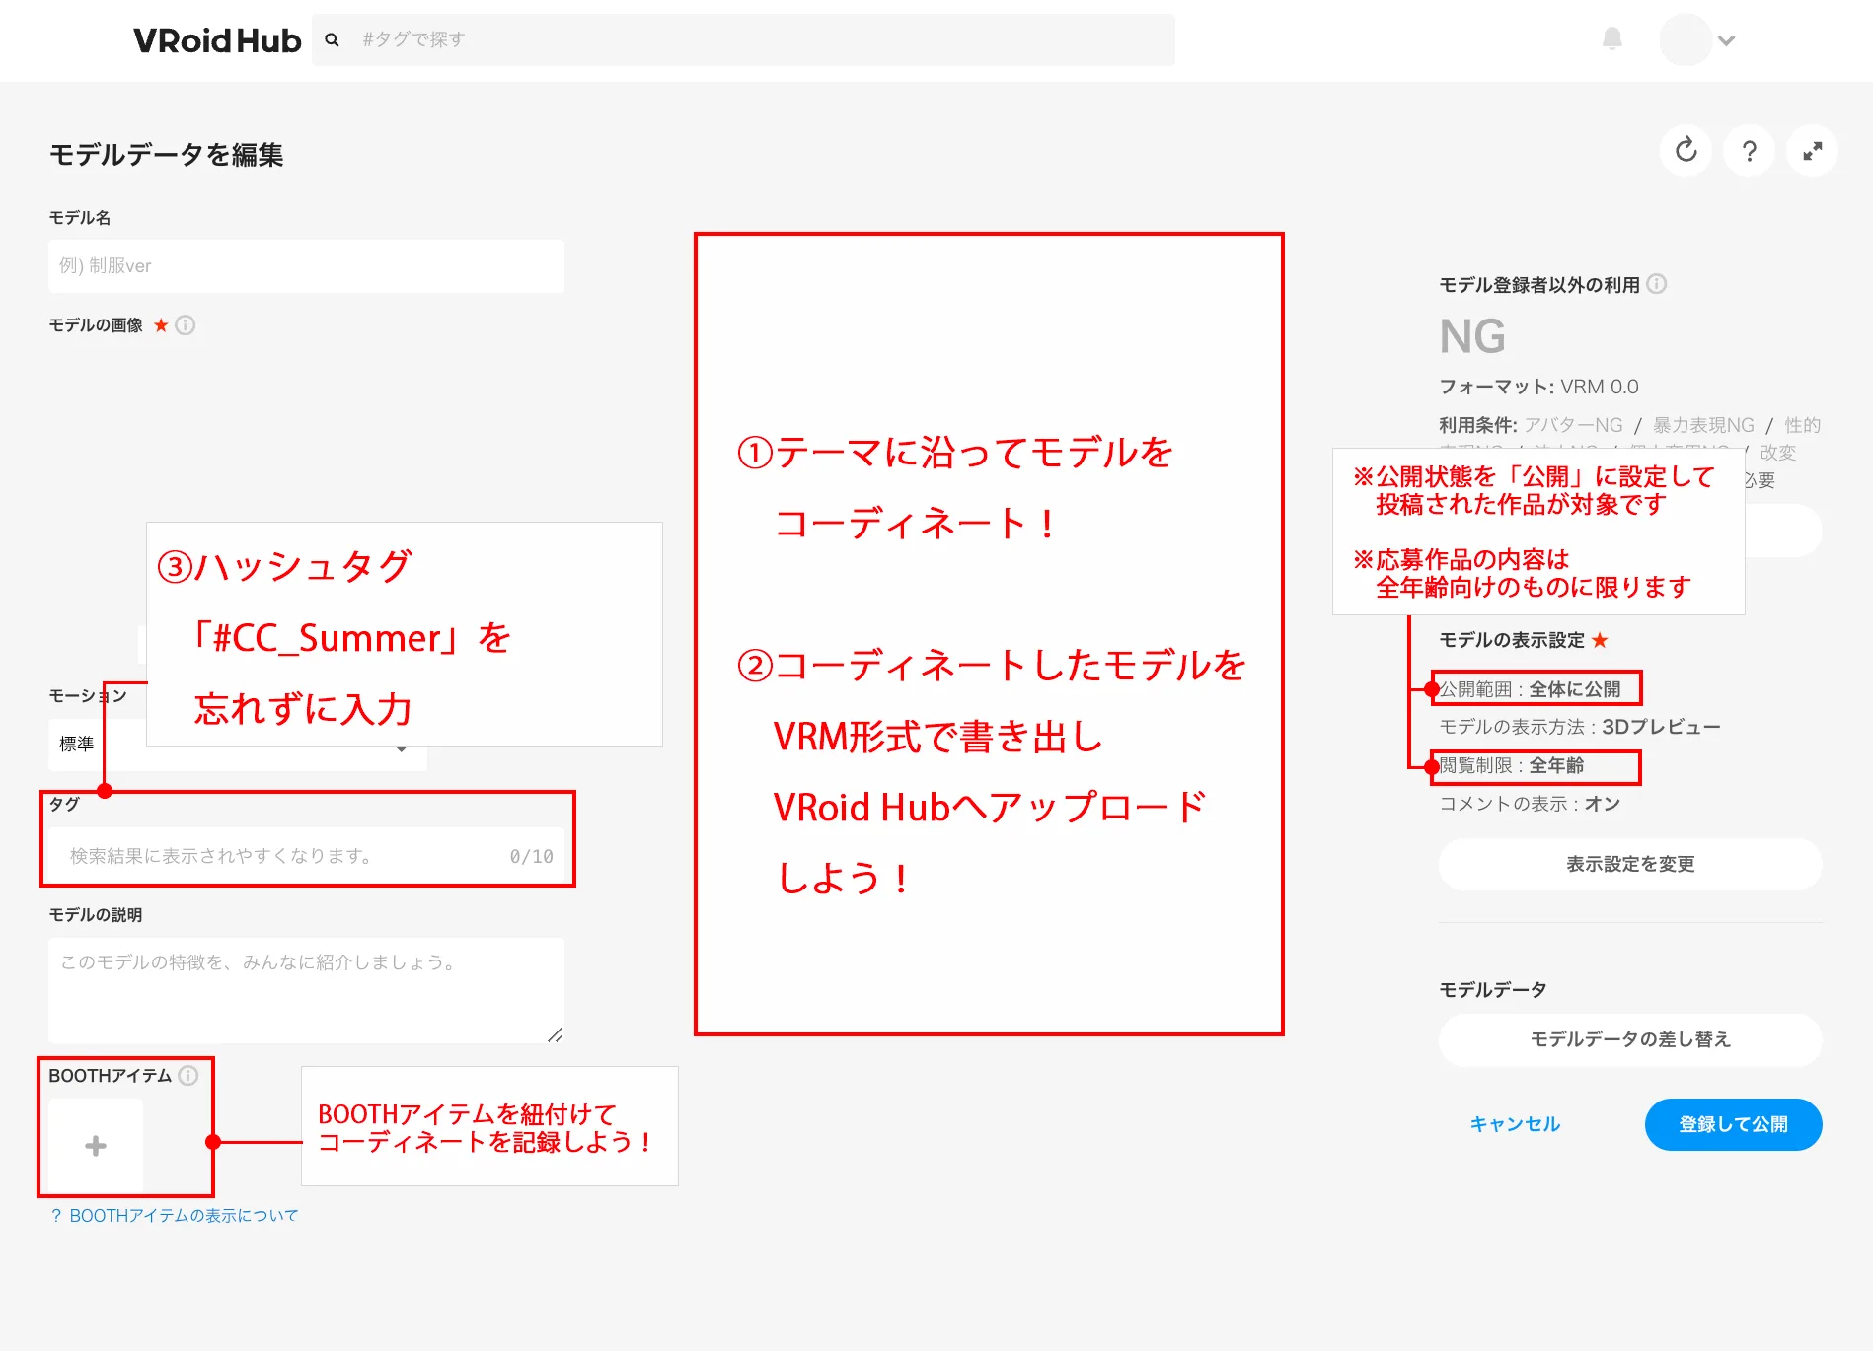Click the large NG usage status text
This screenshot has height=1351, width=1873.
coord(1472,337)
